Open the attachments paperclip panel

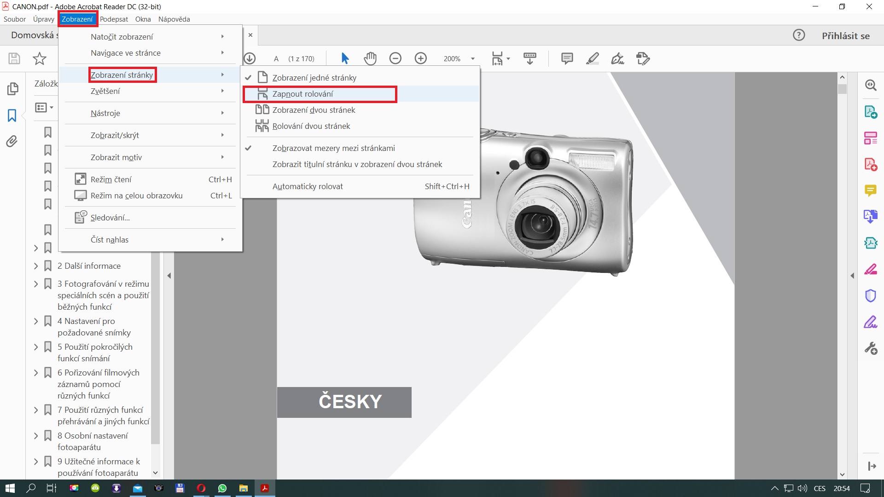point(12,141)
